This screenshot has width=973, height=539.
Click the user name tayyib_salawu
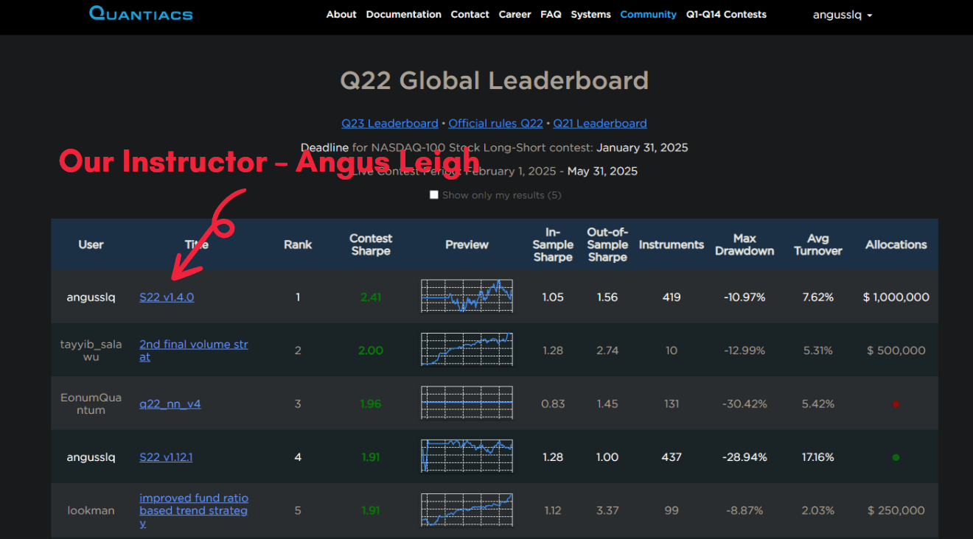click(91, 350)
